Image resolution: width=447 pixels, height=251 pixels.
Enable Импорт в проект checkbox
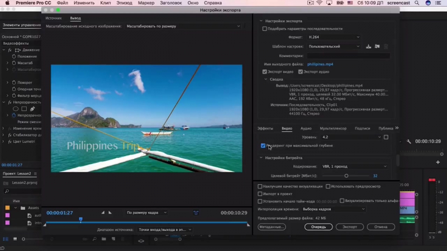[x=260, y=194]
